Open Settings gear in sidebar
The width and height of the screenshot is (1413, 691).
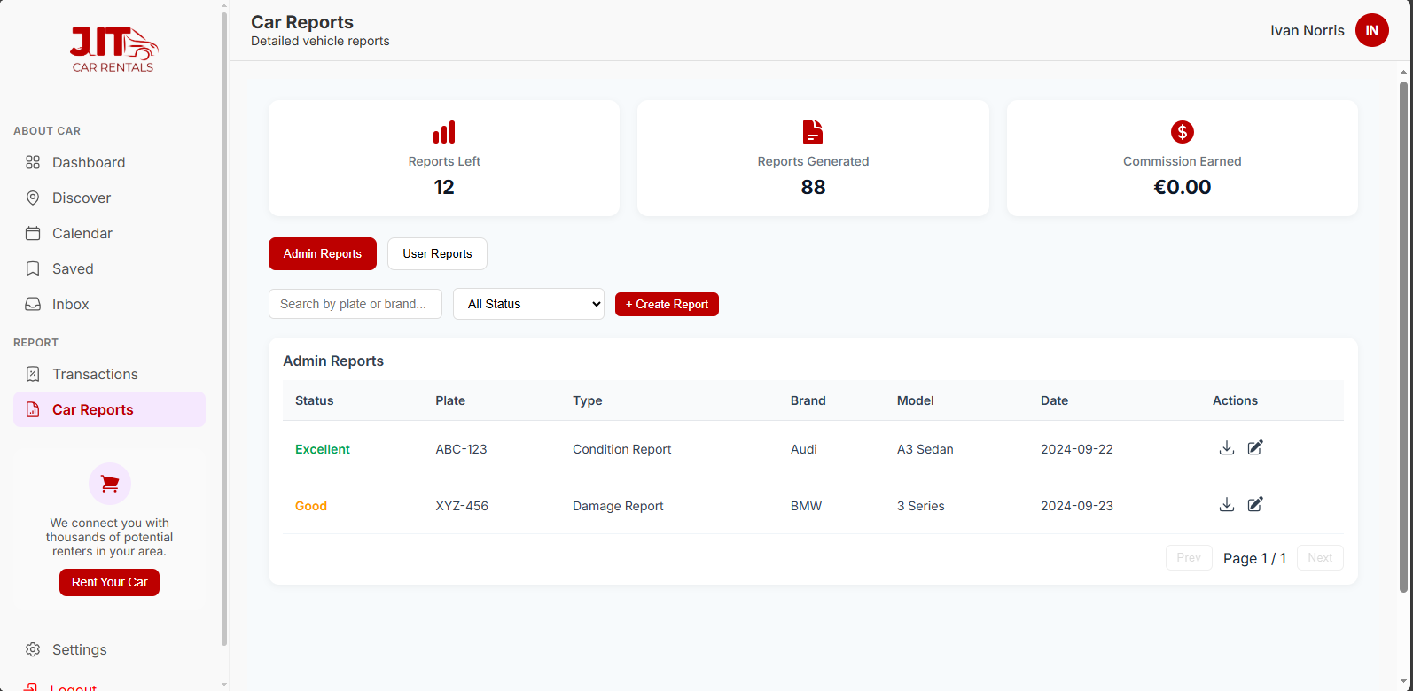(109, 649)
